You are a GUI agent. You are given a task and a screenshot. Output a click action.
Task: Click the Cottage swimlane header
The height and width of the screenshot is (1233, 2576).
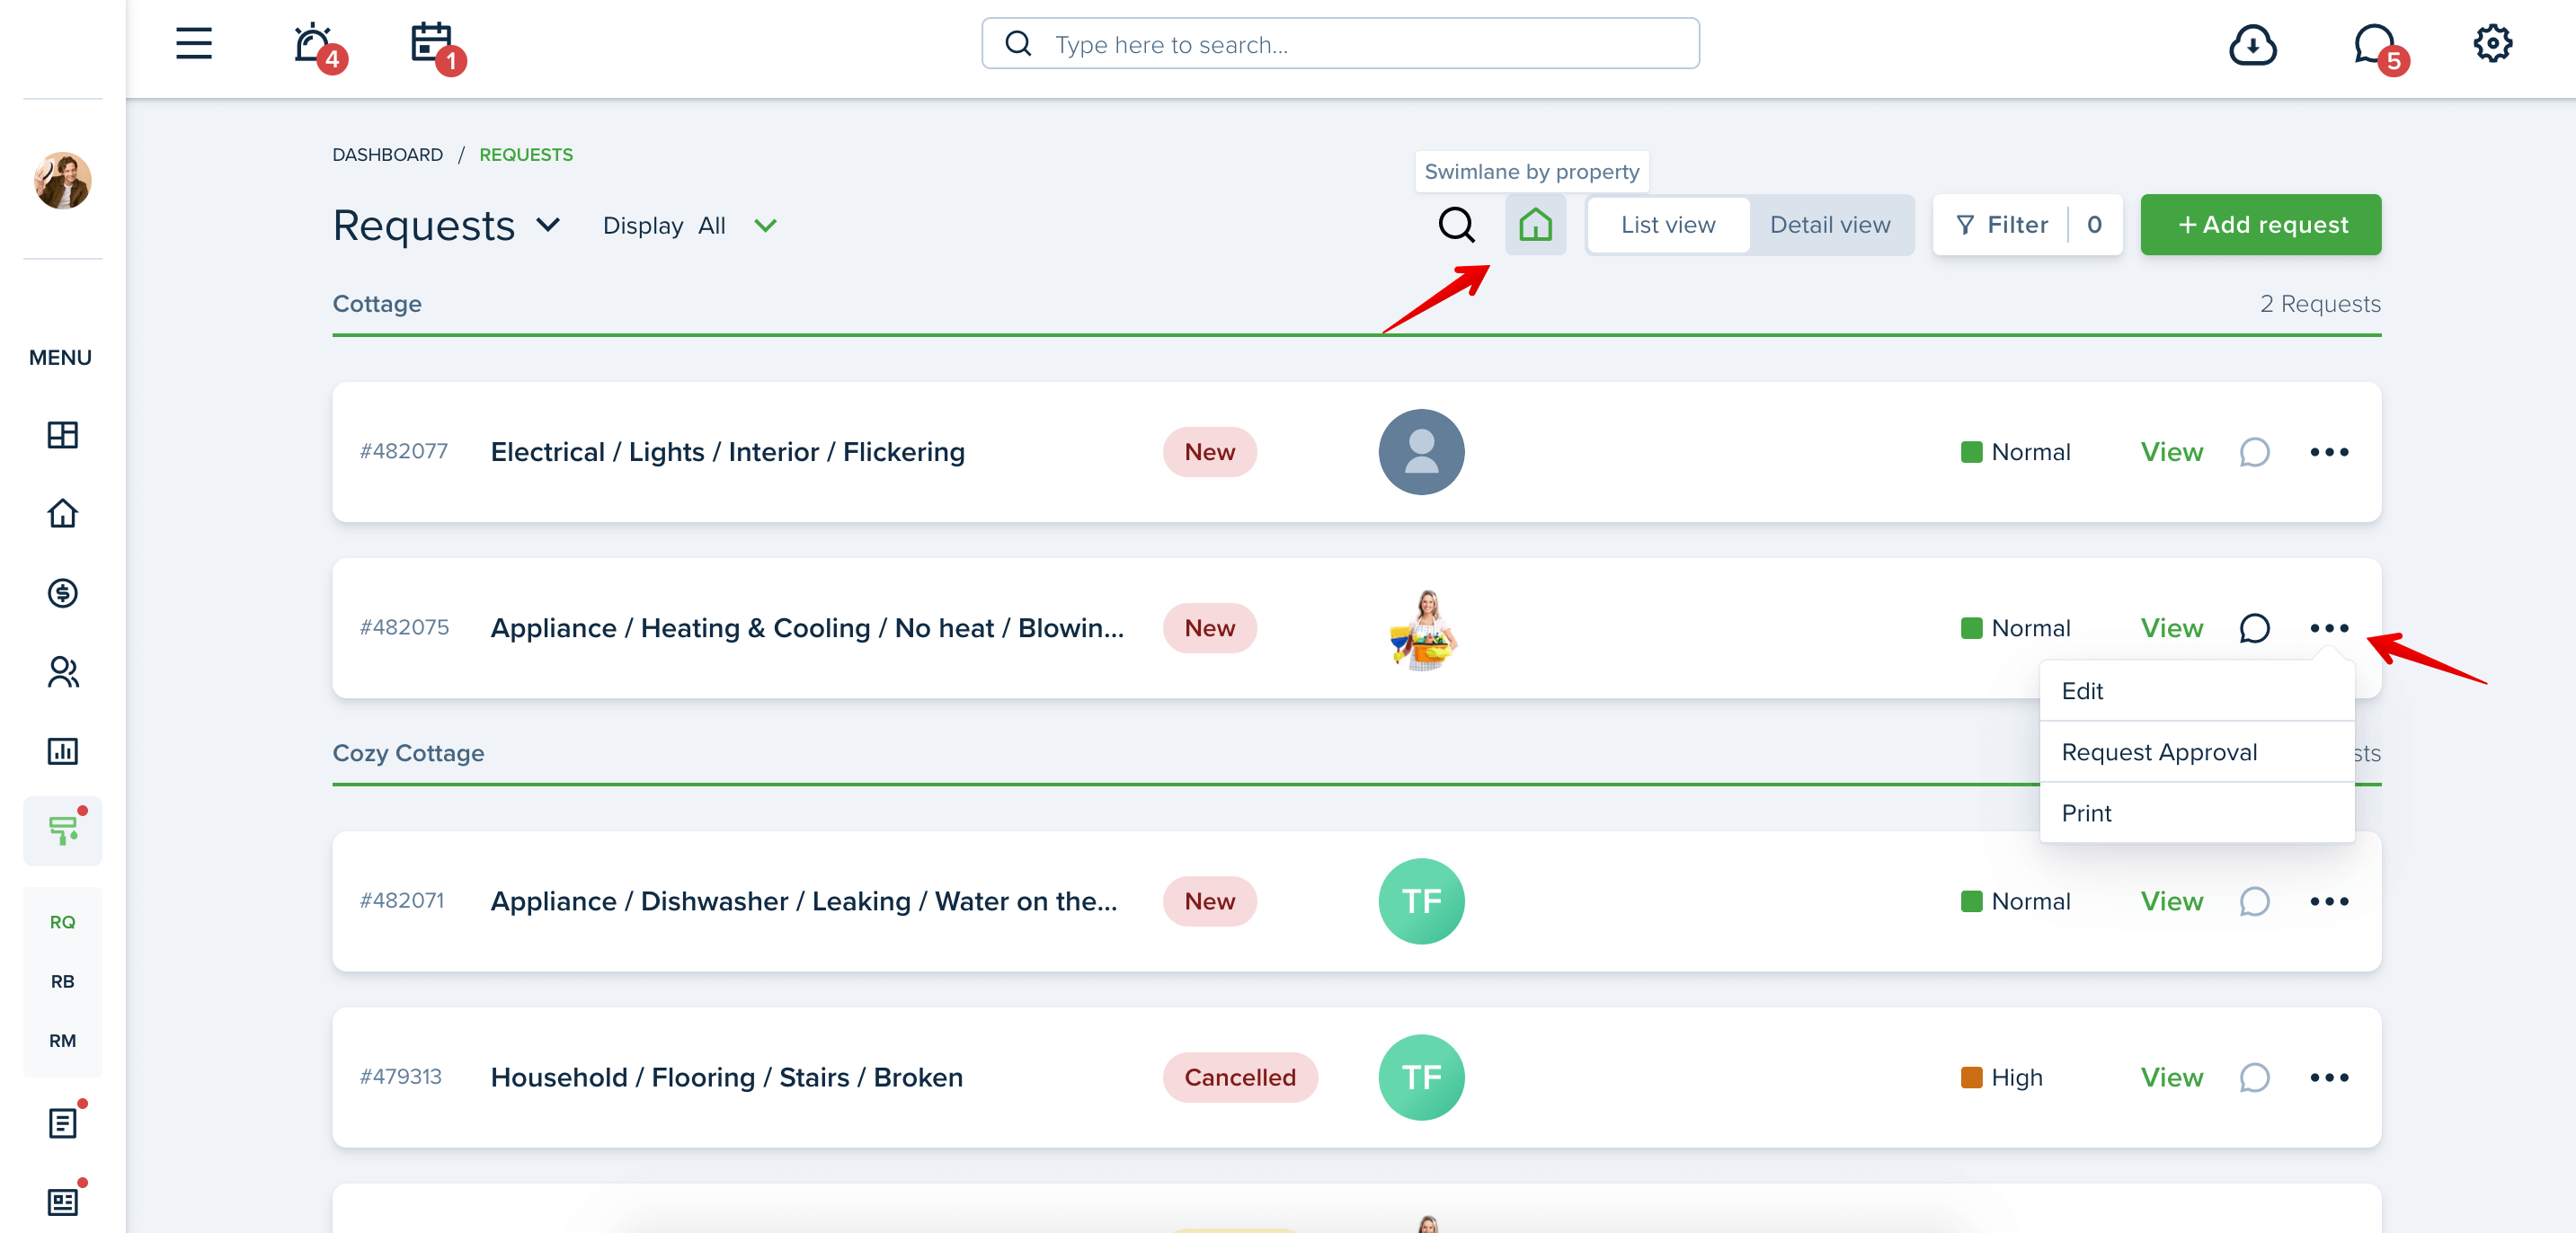tap(377, 304)
